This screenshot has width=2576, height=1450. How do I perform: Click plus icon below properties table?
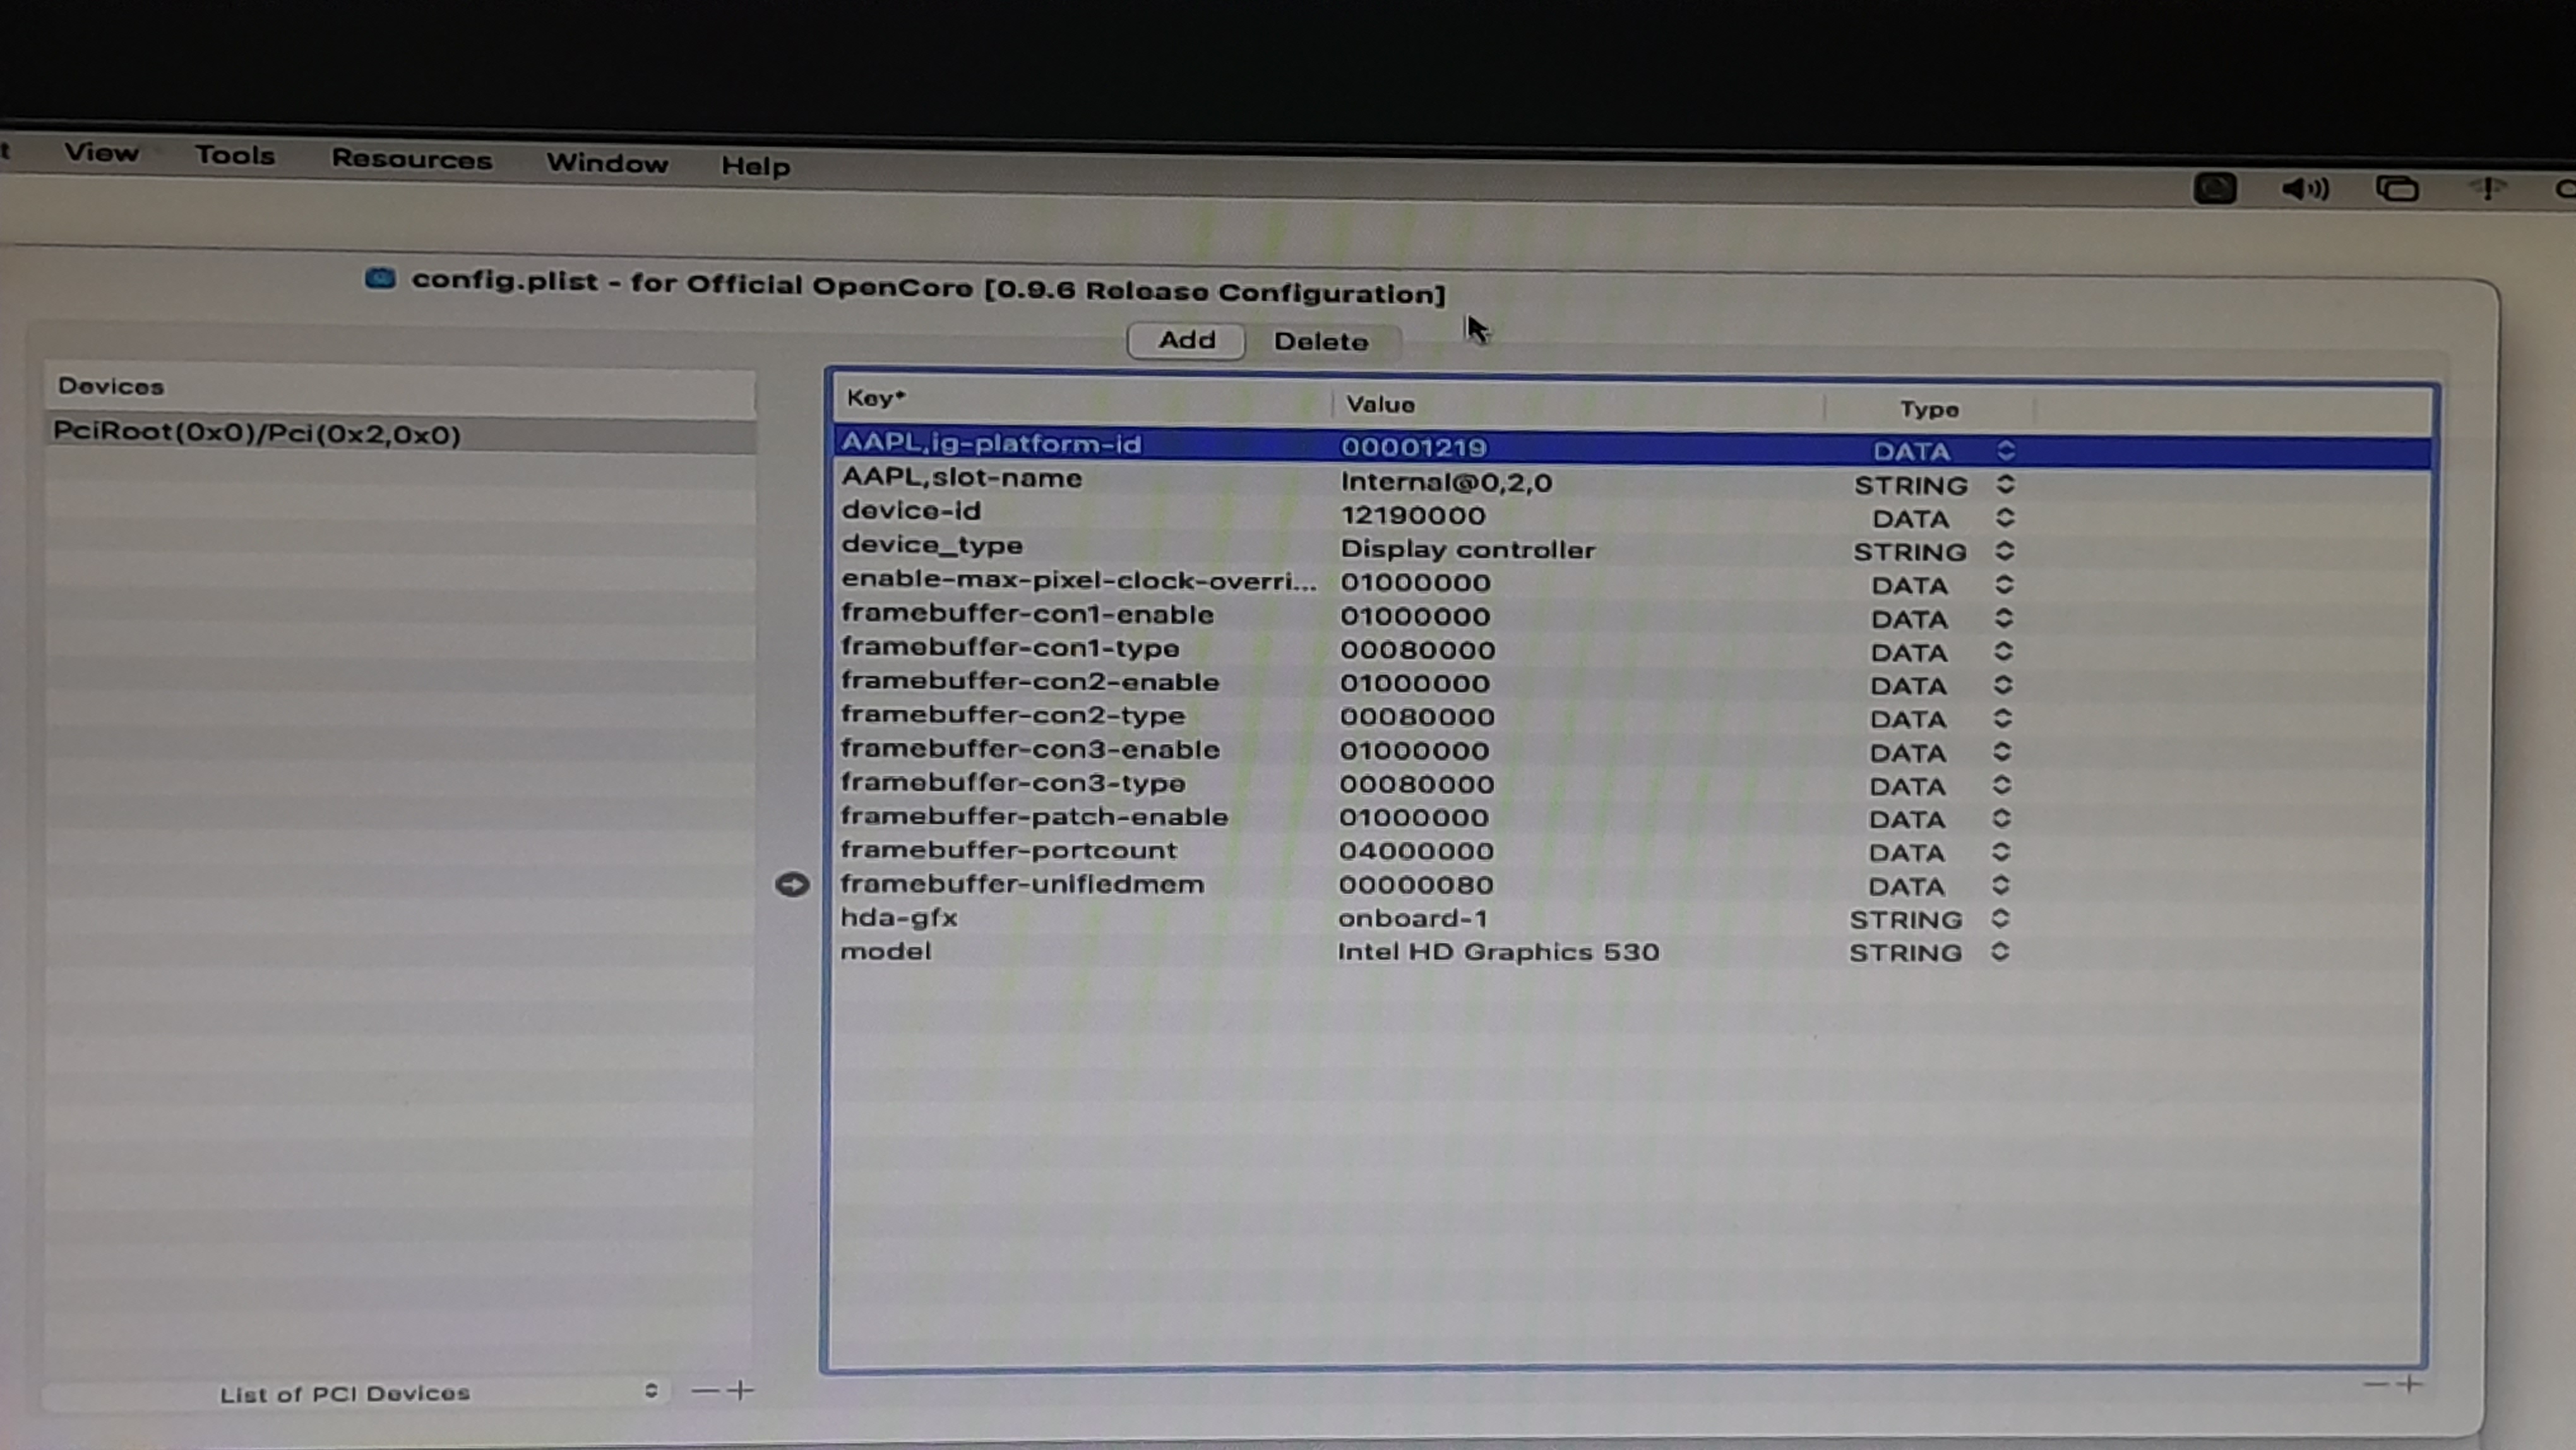click(2410, 1384)
